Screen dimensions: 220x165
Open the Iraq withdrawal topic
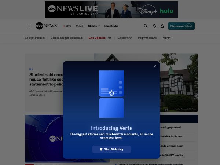point(147,38)
